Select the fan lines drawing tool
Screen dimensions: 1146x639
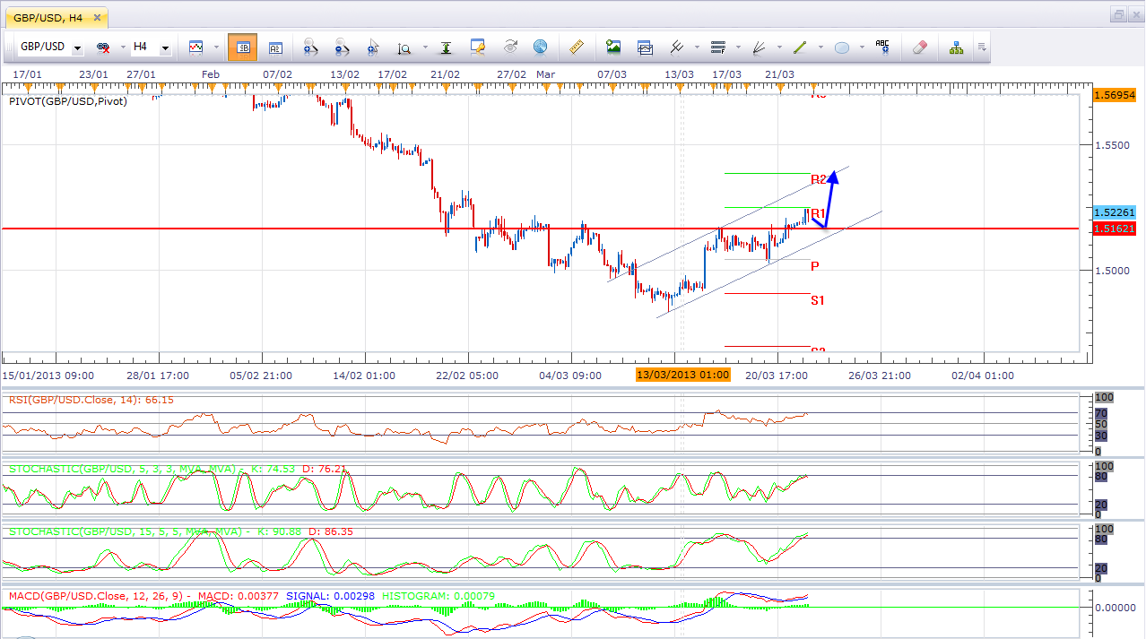click(759, 47)
